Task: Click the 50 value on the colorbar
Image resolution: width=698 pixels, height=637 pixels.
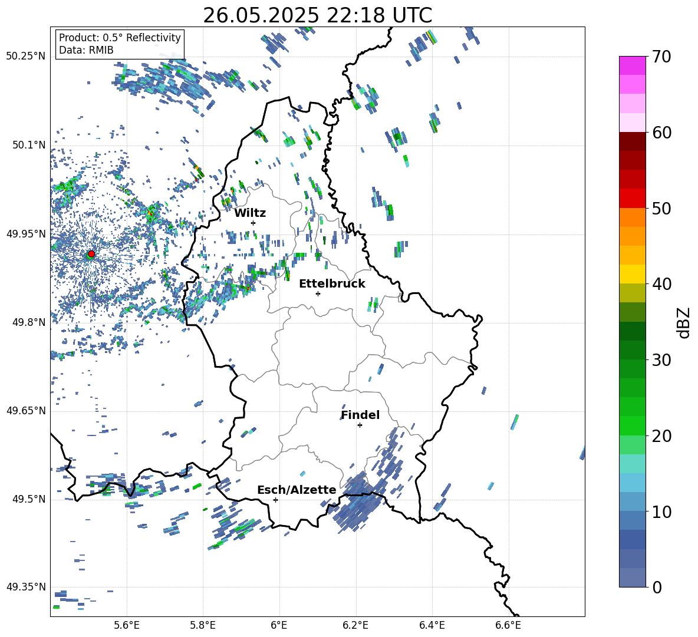Action: pyautogui.click(x=661, y=209)
